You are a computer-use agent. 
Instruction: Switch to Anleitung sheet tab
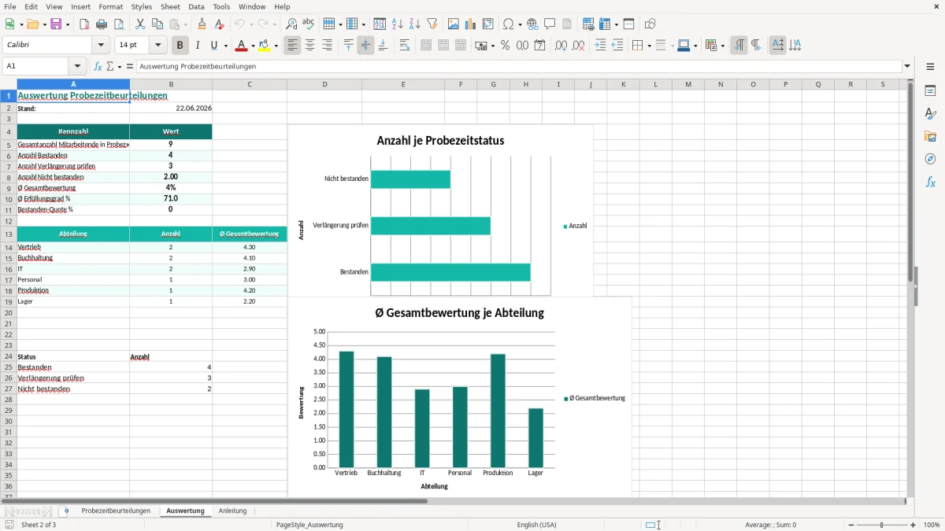pos(232,511)
